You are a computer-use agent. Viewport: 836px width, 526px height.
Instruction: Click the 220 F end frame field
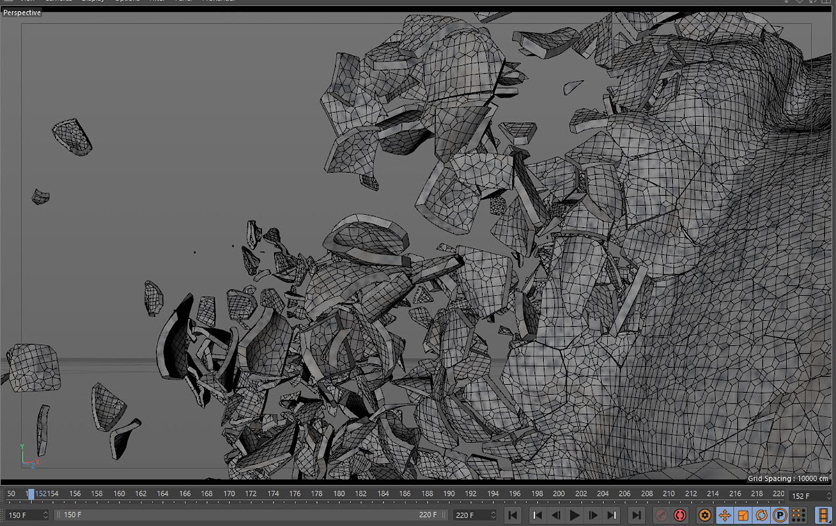pos(468,516)
